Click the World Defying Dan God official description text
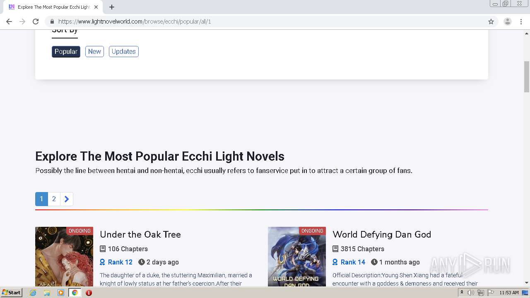Viewport: 530px width, 298px height. pyautogui.click(x=405, y=279)
